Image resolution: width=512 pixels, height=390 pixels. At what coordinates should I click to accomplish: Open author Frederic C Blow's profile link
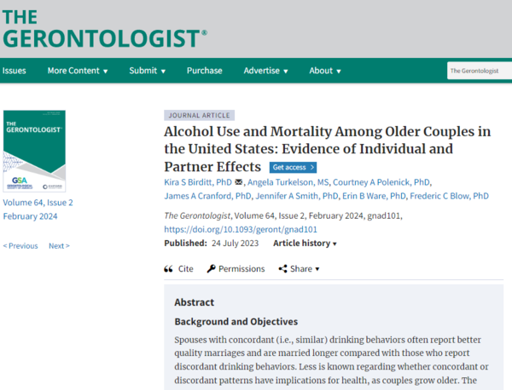click(x=449, y=196)
